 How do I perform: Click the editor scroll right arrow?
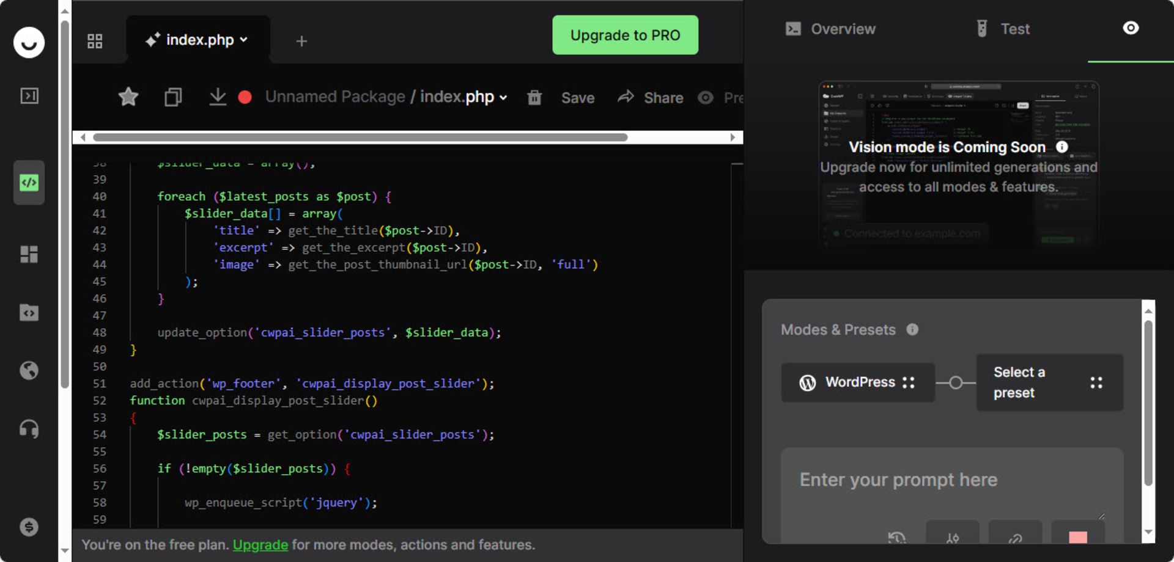click(733, 137)
